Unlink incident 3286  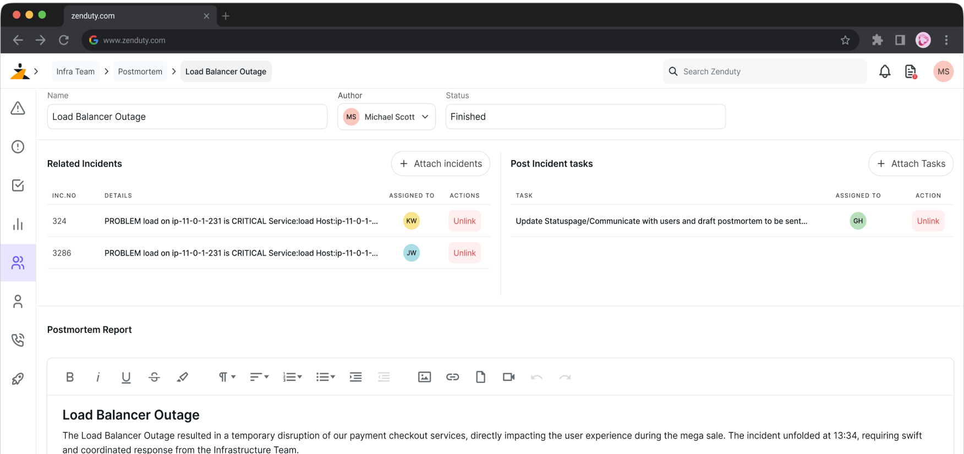tap(464, 253)
